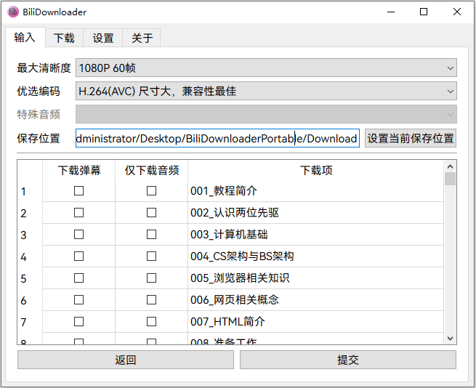Screen dimensions: 476x388
Task: Click the list's vertical scrollbar thumb
Action: click(450, 179)
